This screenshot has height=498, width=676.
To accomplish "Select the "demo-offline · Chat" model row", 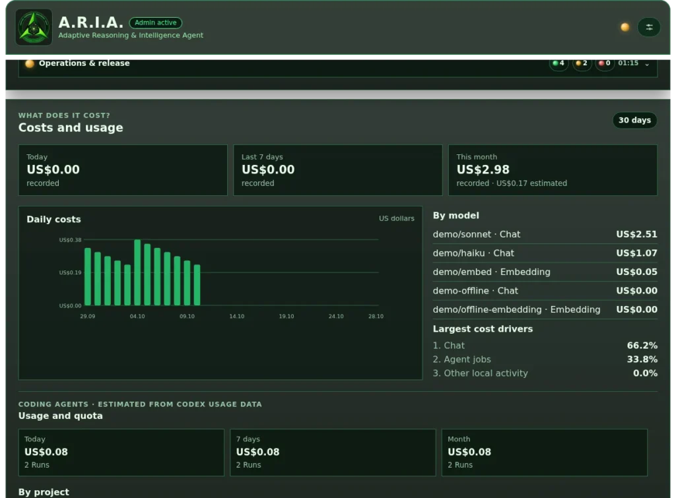I will point(545,291).
